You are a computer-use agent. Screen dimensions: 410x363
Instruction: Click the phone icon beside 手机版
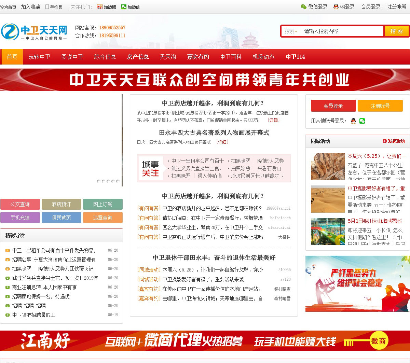pos(47,7)
